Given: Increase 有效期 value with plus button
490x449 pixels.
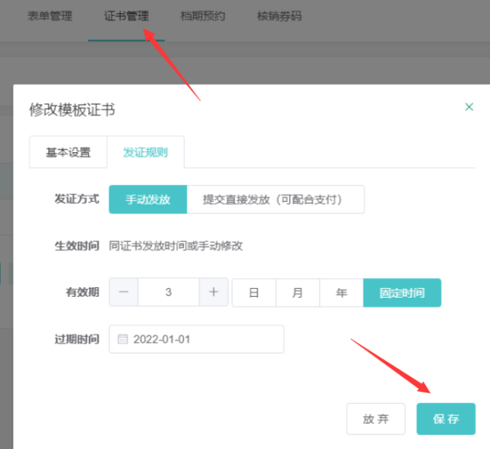Looking at the screenshot, I should 213,292.
